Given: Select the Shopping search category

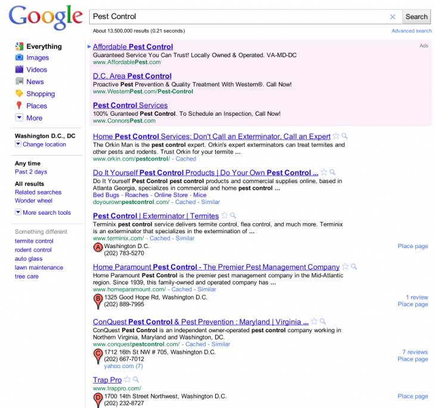Looking at the screenshot, I should point(41,94).
